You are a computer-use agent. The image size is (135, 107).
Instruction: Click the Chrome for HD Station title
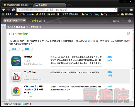(34, 89)
